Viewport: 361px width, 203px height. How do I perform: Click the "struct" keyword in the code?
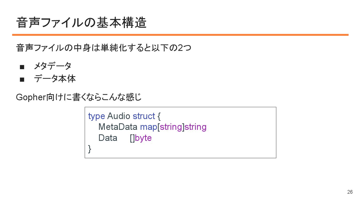(144, 116)
